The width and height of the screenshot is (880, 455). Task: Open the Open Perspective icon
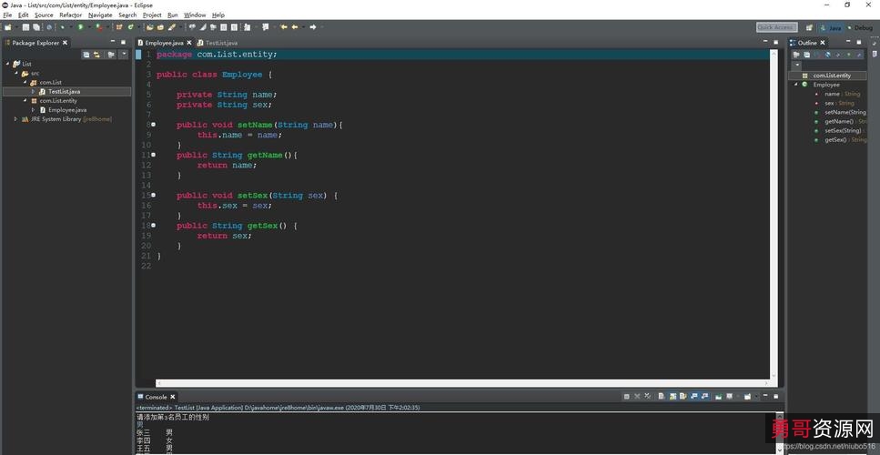808,27
